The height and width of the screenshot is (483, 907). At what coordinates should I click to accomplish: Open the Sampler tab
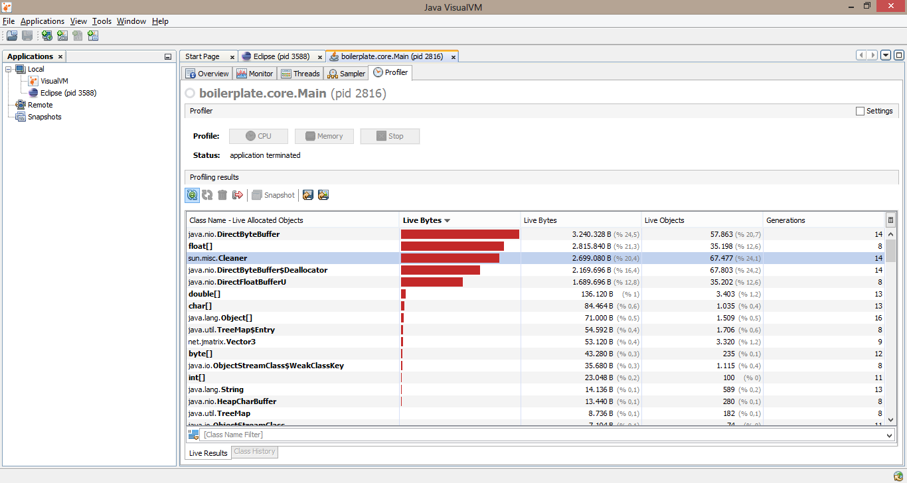347,74
